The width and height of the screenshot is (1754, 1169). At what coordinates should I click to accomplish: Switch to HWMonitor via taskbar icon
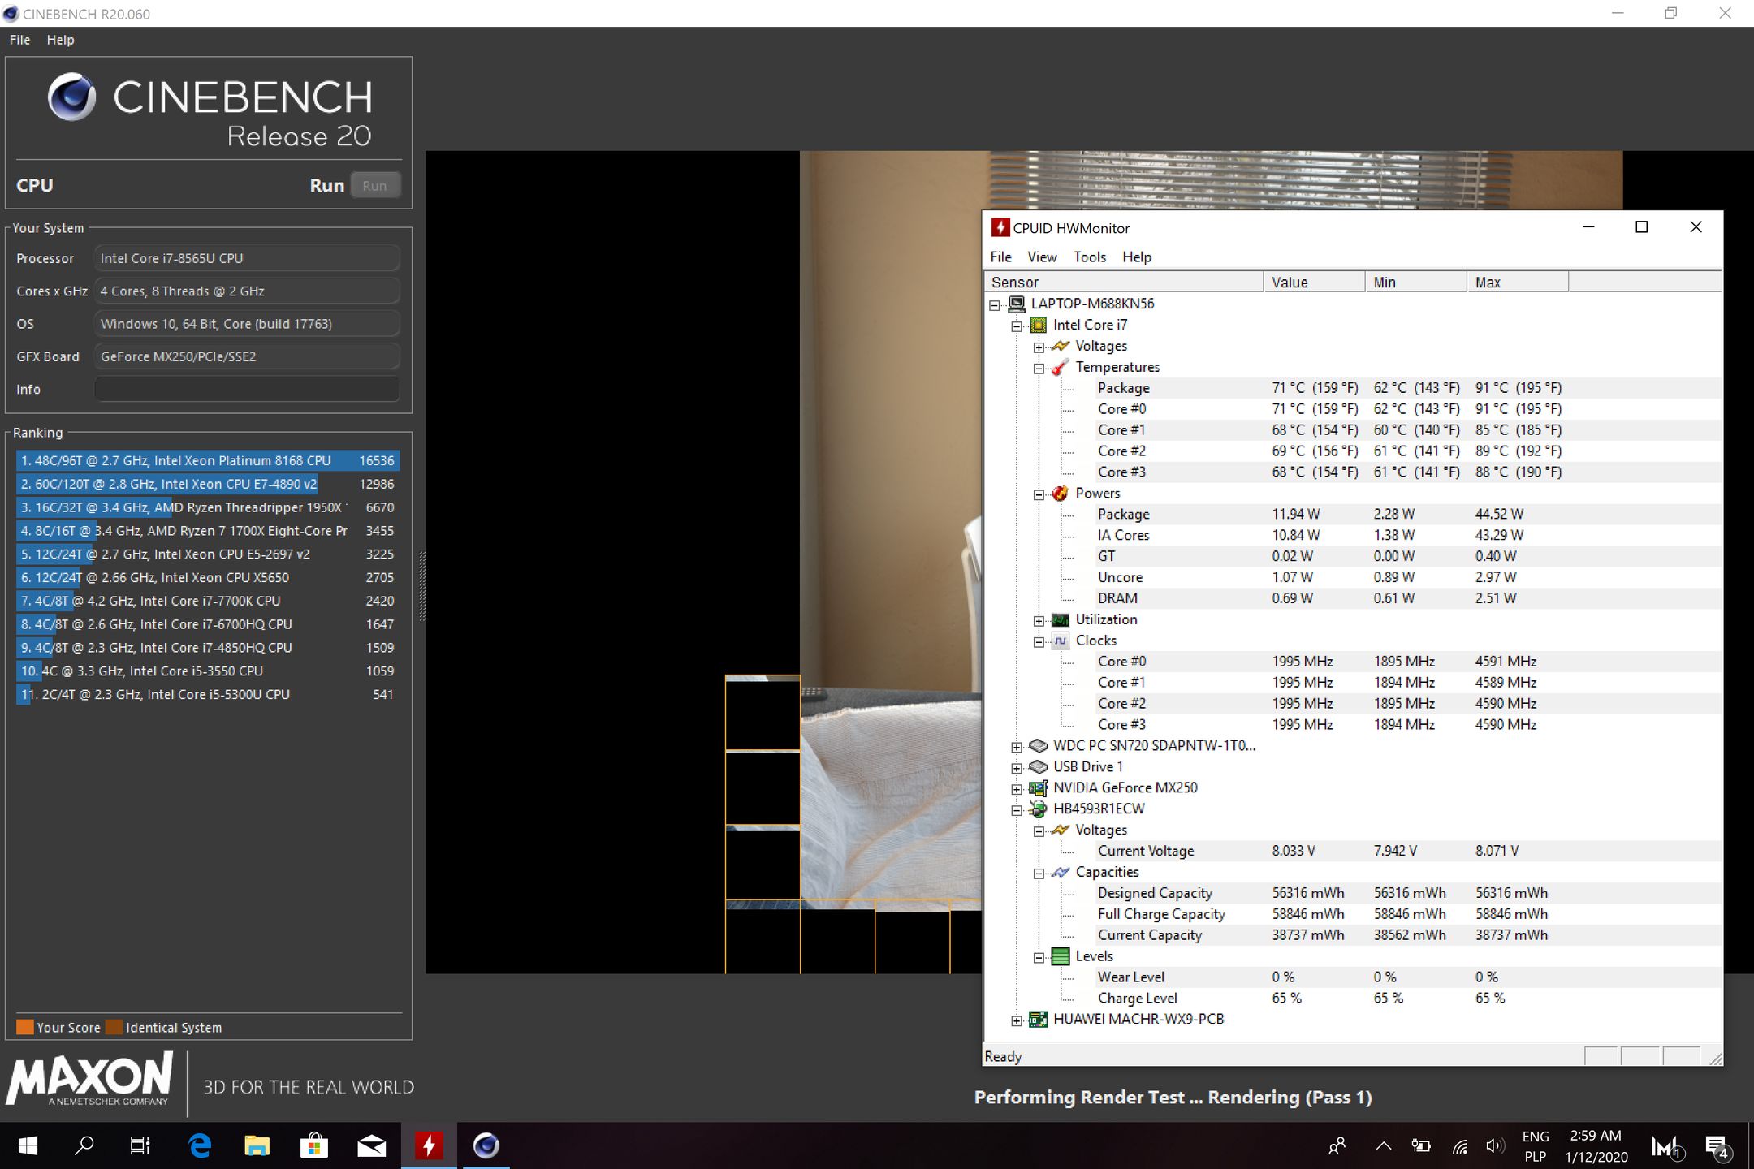click(x=429, y=1145)
